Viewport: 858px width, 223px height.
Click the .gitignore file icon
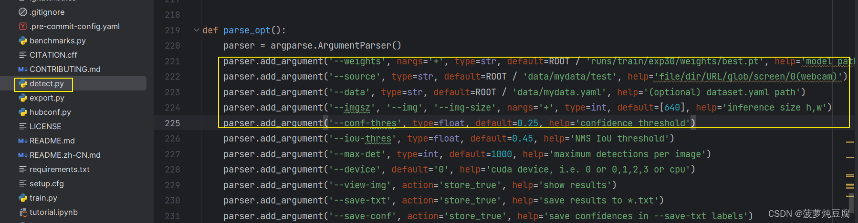(22, 12)
